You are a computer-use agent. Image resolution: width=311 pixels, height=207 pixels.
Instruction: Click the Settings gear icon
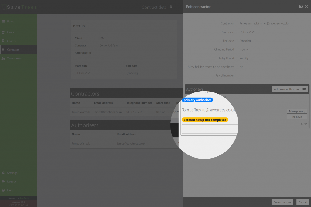tap(3, 173)
